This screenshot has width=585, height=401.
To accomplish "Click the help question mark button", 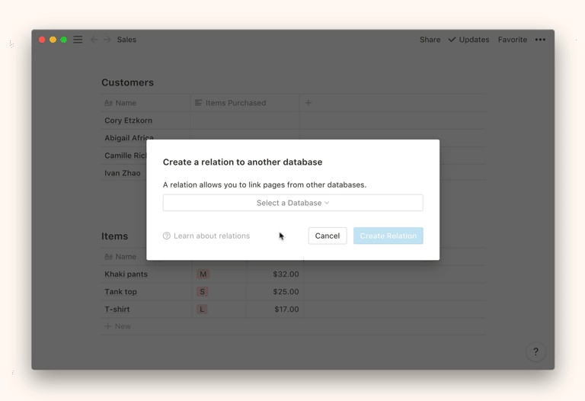I will 535,351.
